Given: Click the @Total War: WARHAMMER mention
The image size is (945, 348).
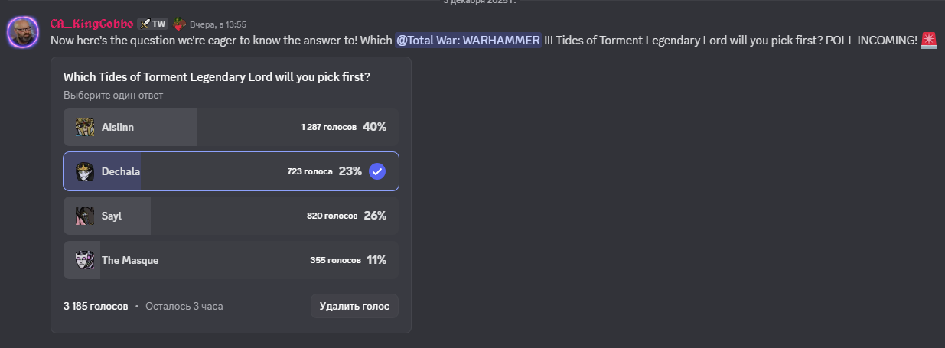Looking at the screenshot, I should tap(468, 40).
